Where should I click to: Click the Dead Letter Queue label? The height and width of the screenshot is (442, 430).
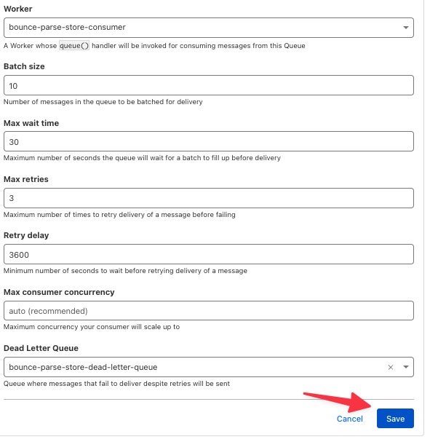(x=41, y=348)
